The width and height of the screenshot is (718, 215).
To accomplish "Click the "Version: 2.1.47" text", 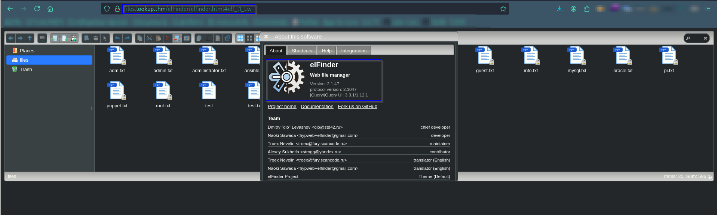I will tap(325, 84).
